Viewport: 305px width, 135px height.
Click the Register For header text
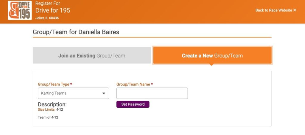[x=48, y=4]
